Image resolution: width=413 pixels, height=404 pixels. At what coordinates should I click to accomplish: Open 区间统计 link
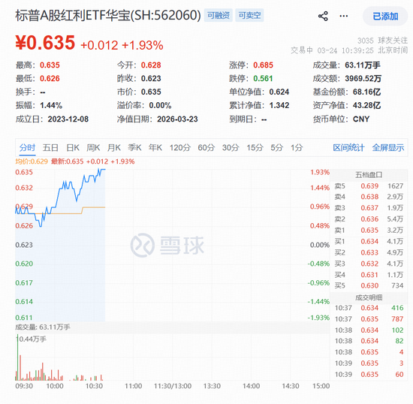[x=348, y=147]
